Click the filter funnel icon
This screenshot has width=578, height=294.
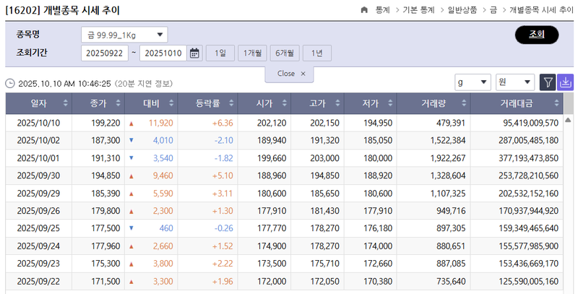pos(548,82)
